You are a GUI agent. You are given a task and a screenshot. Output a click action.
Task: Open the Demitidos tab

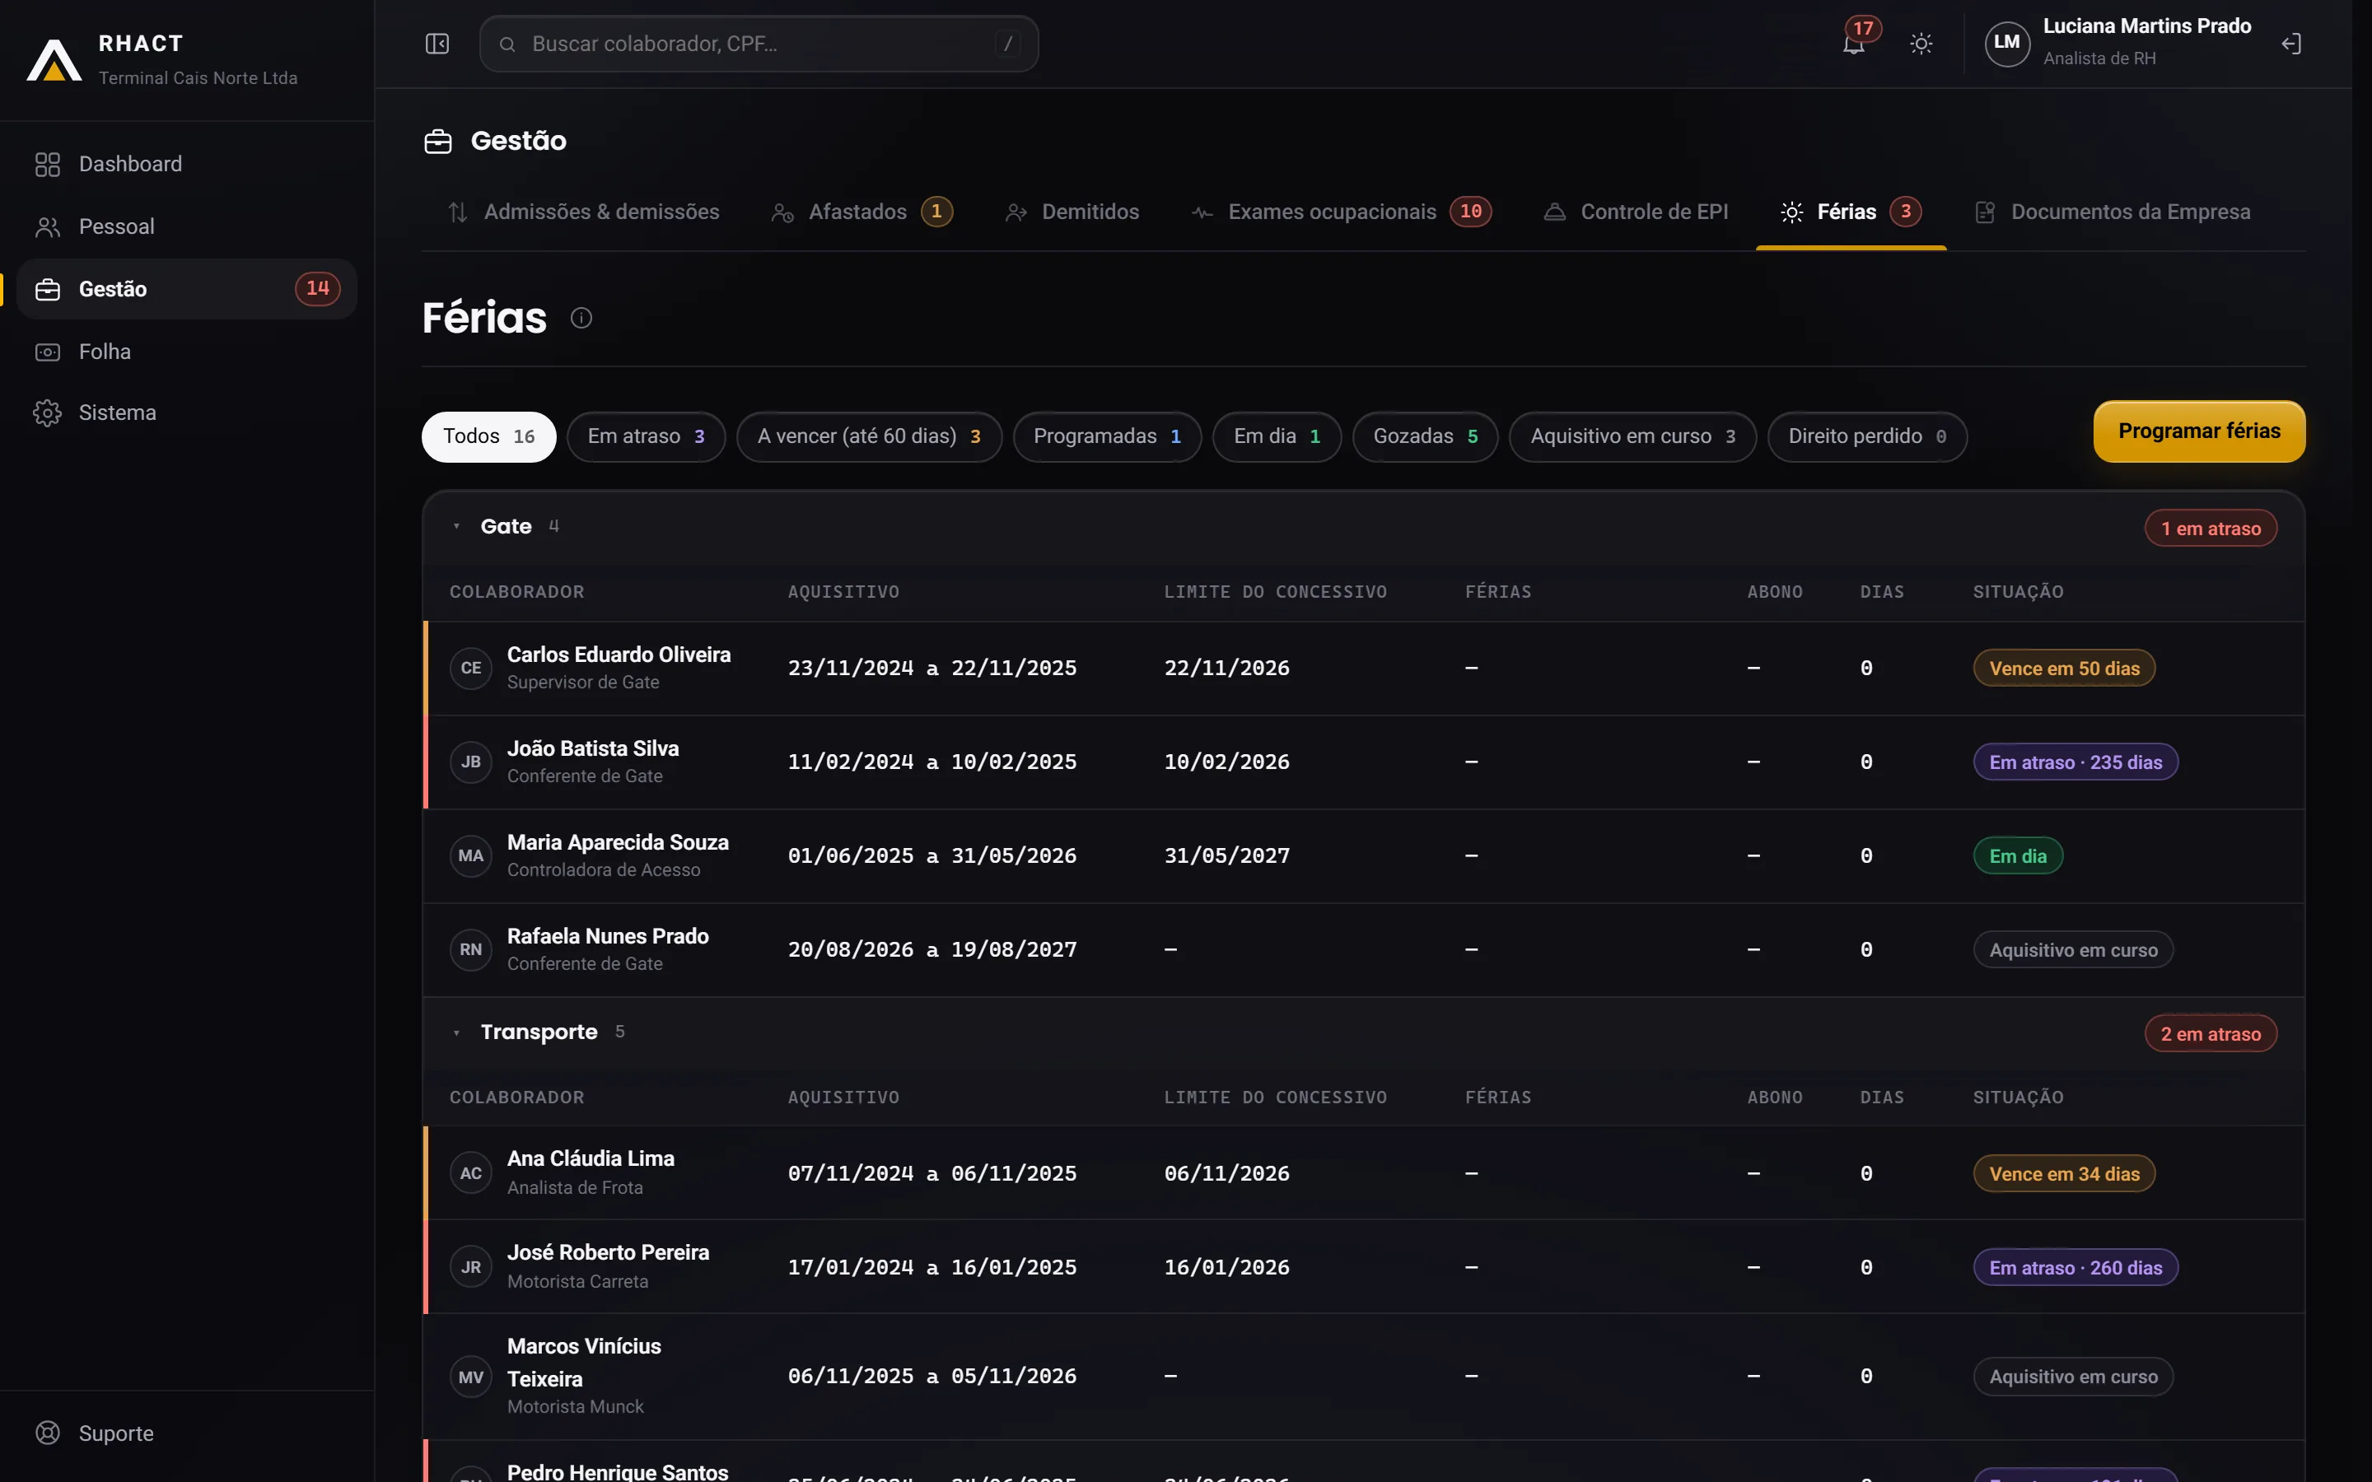click(x=1072, y=212)
